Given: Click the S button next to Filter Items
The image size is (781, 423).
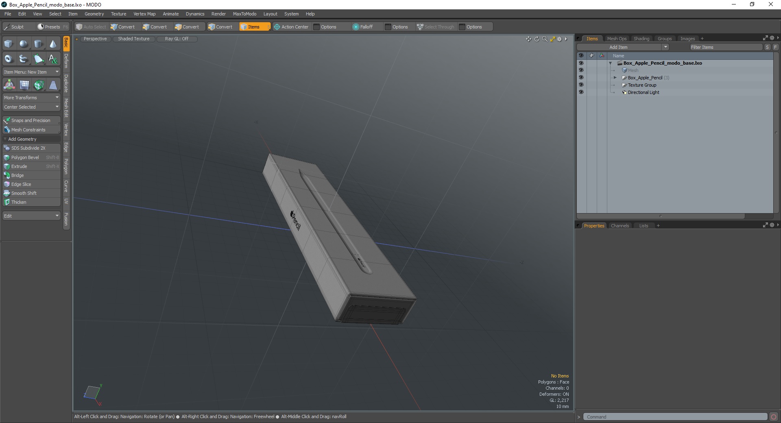Looking at the screenshot, I should (x=767, y=47).
